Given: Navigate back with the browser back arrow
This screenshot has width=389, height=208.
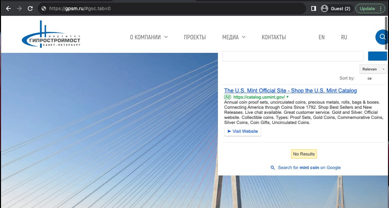Looking at the screenshot, I should (x=8, y=8).
